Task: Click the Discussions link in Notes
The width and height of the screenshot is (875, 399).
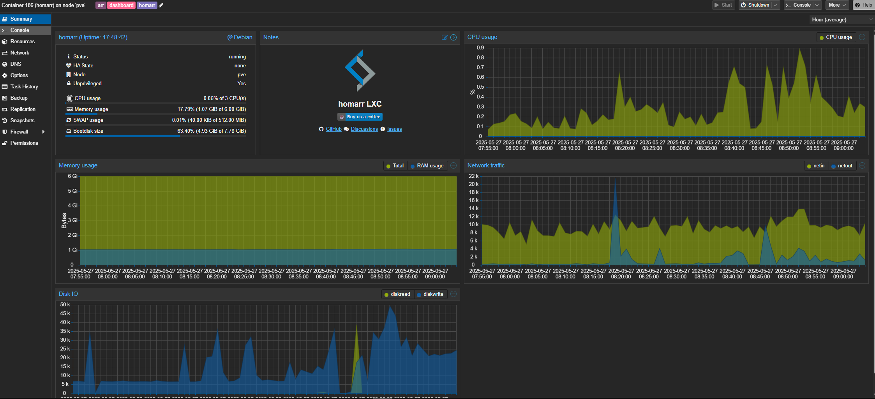Action: (364, 129)
